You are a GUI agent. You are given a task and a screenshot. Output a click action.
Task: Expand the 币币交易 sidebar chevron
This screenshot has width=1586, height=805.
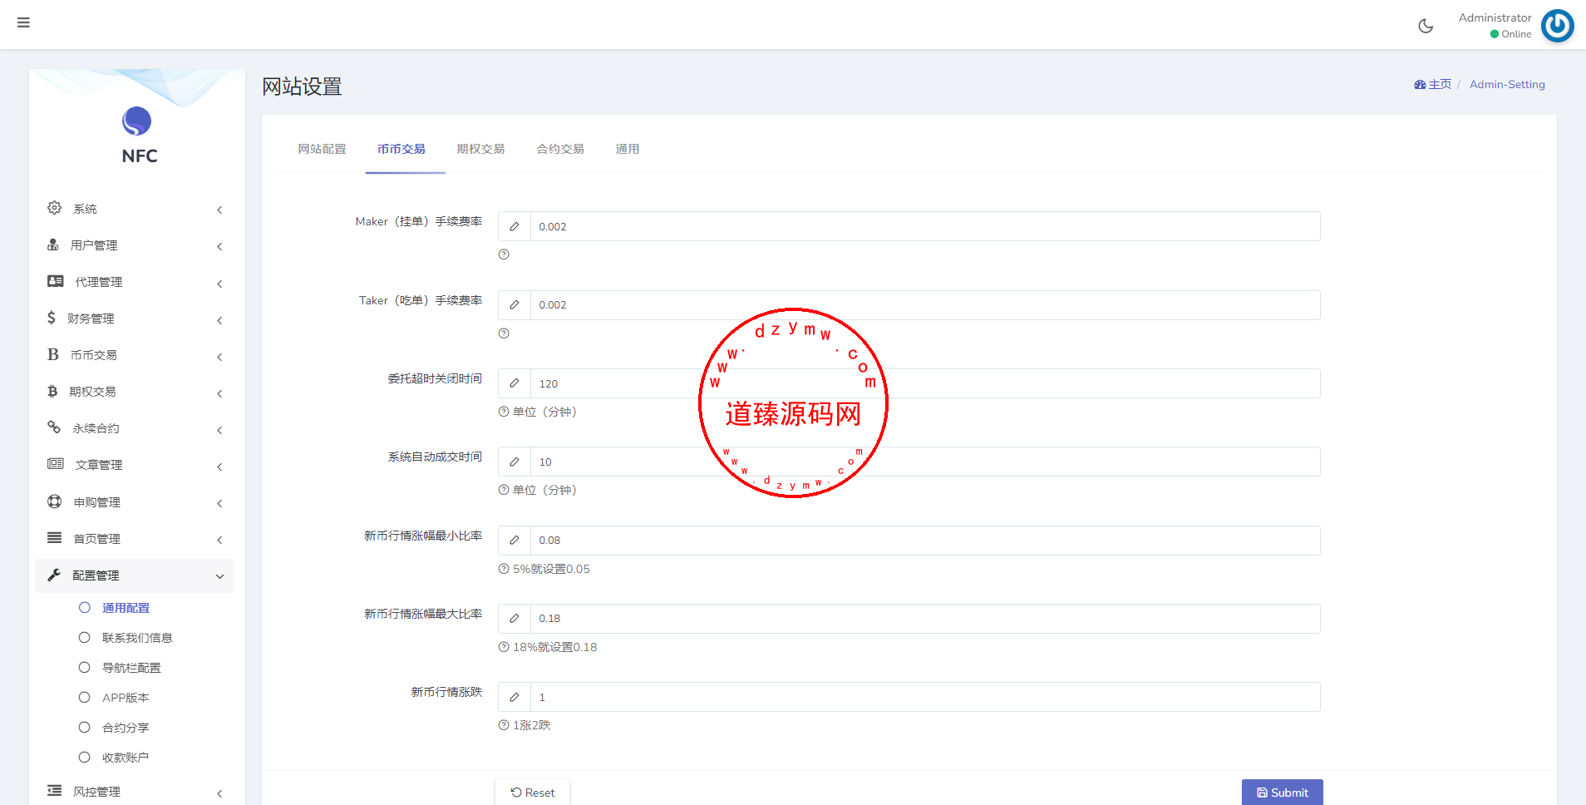pyautogui.click(x=219, y=357)
